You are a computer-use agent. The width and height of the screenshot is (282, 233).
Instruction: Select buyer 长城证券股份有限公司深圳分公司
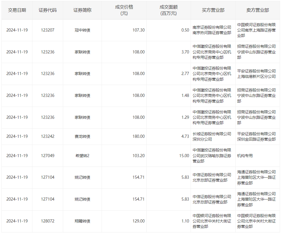pyautogui.click(x=212, y=136)
